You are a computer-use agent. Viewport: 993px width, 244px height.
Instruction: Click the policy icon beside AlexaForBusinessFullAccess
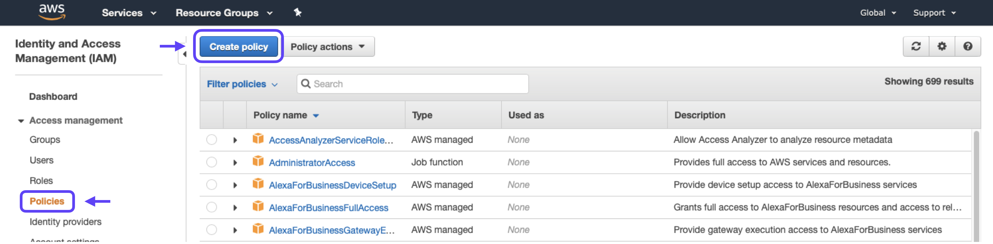click(258, 206)
